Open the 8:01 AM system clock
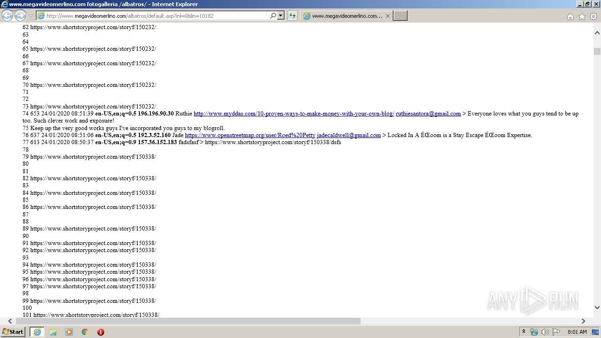 coord(577,332)
